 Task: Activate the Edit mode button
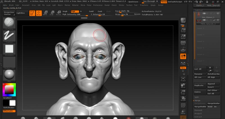pyautogui.click(x=32, y=13)
